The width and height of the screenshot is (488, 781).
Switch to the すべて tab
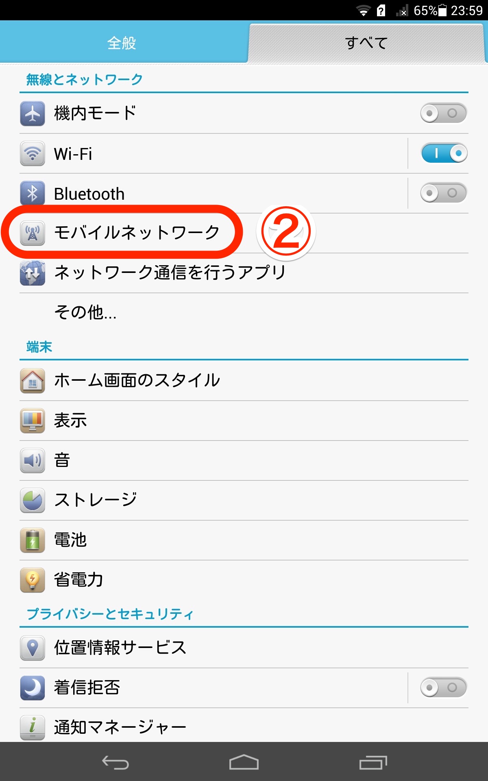367,43
